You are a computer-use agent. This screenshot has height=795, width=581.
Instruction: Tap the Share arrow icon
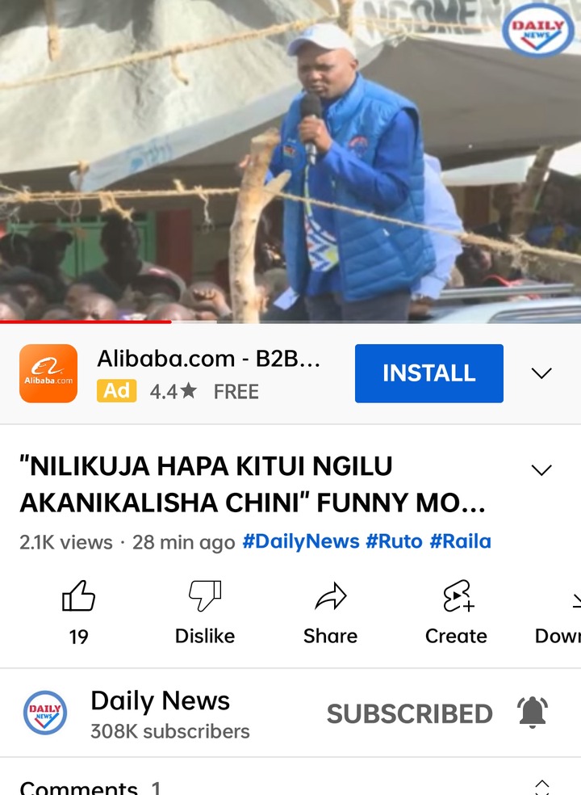click(330, 595)
